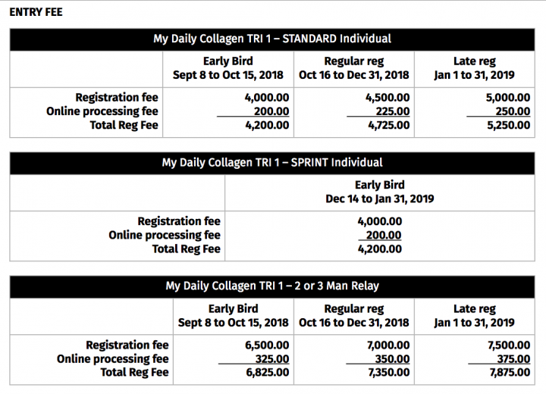Click the 250.00 online processing fee
This screenshot has height=394, width=546.
point(513,111)
